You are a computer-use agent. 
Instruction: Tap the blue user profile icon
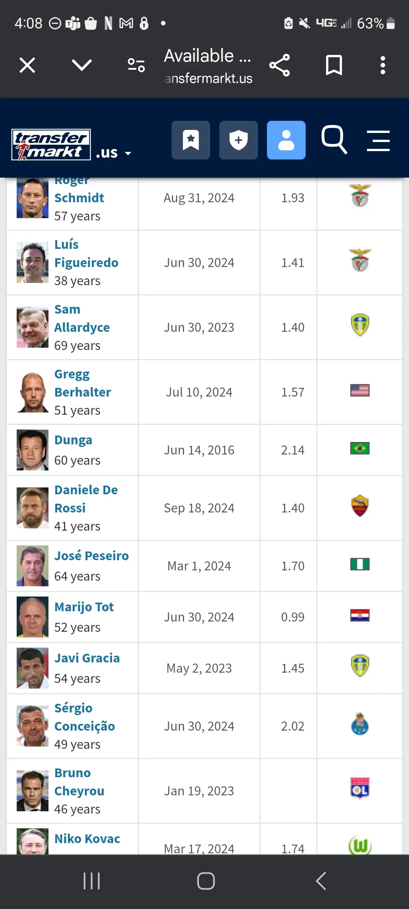(x=286, y=140)
